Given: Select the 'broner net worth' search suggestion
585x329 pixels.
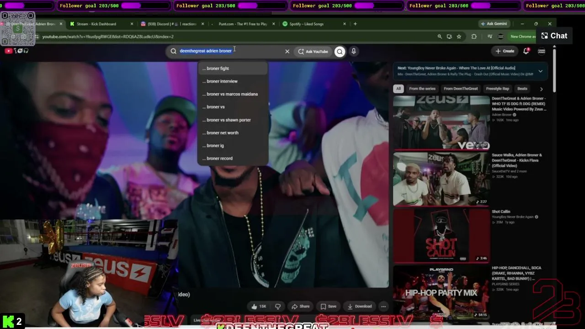Looking at the screenshot, I should 233,133.
